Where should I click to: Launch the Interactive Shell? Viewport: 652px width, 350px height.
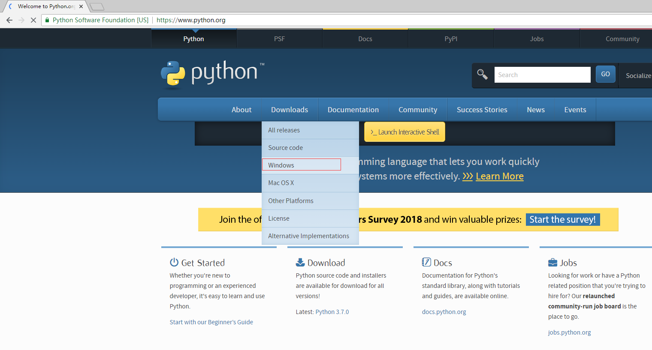404,132
